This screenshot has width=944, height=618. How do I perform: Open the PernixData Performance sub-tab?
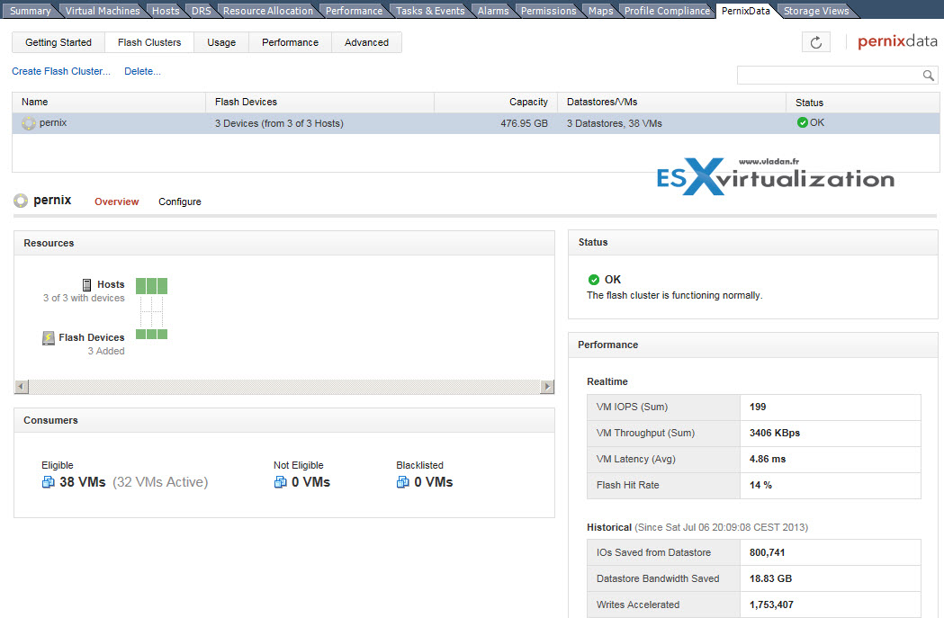290,42
